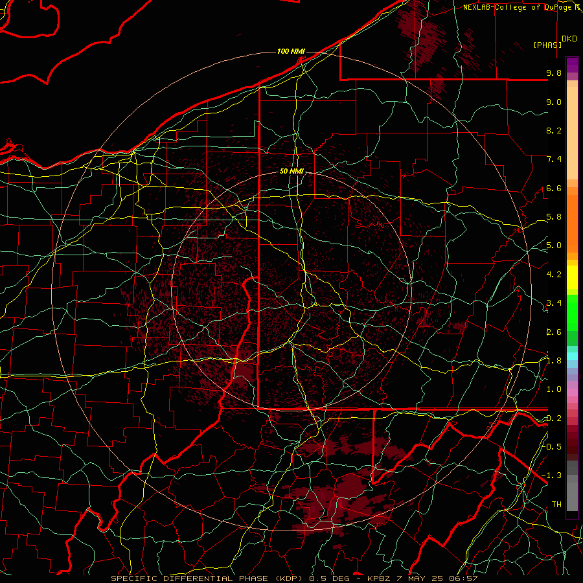Choose the 5.0 legend value
583x583 pixels.
click(554, 246)
